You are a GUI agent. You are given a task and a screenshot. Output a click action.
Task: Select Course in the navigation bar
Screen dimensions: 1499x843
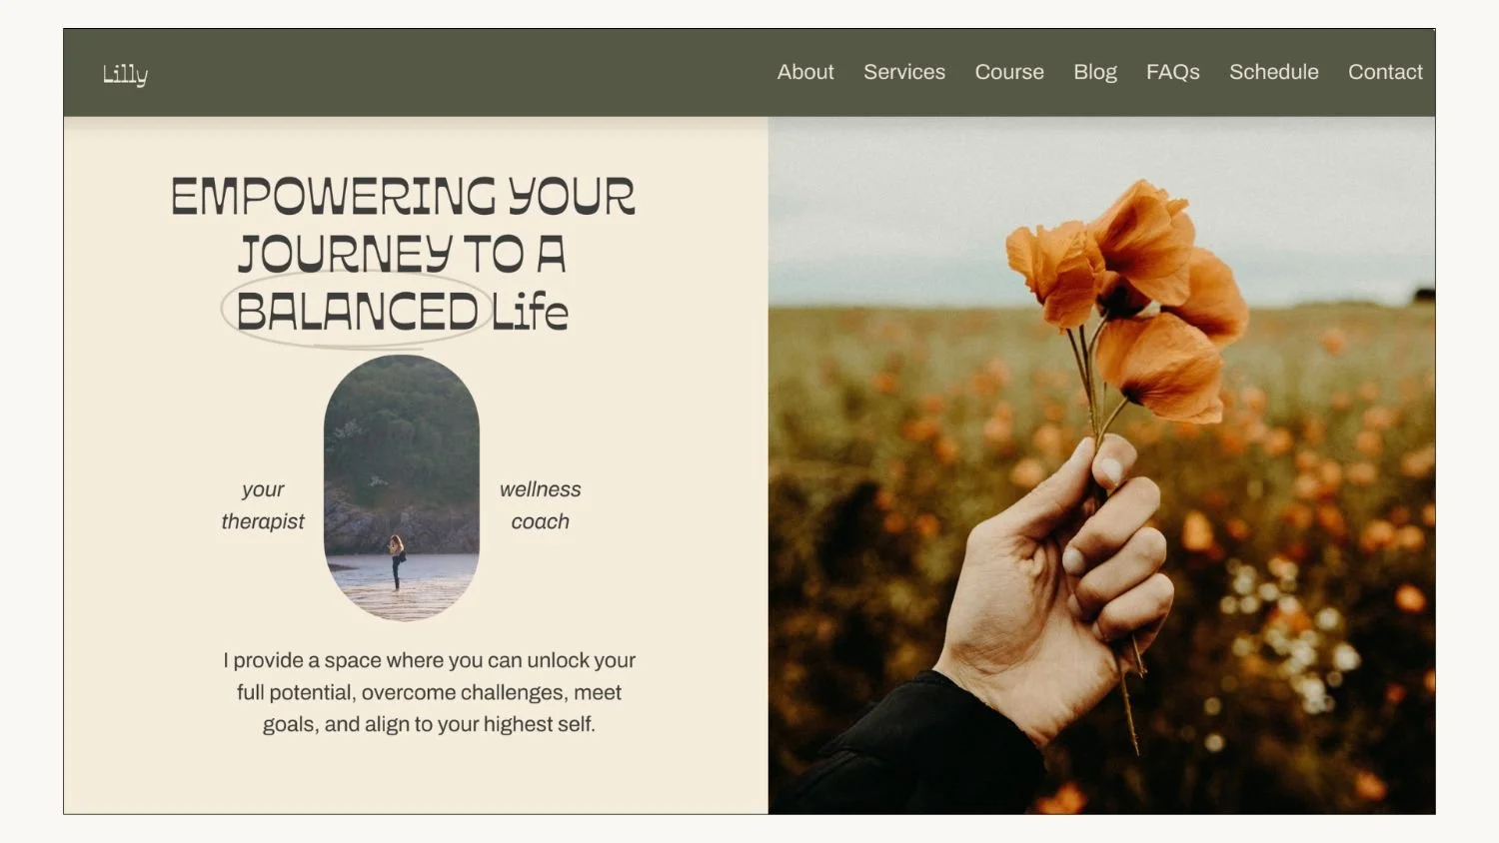click(1009, 72)
